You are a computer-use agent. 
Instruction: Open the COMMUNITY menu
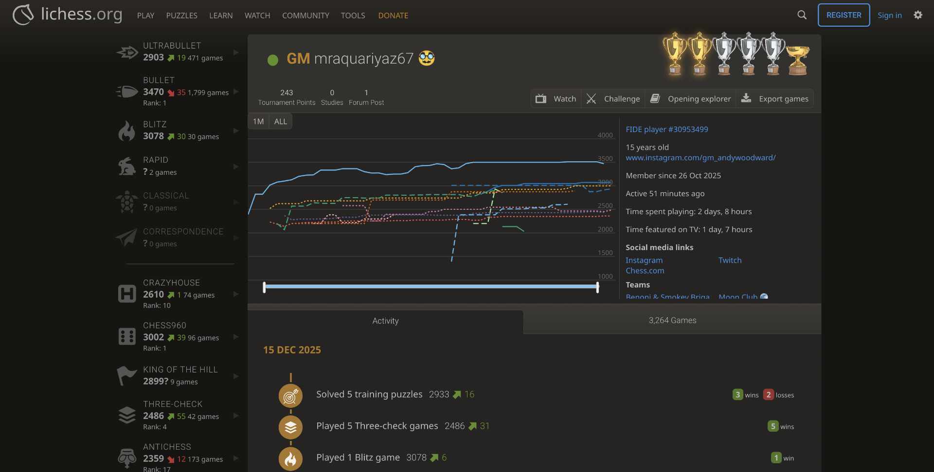(305, 15)
